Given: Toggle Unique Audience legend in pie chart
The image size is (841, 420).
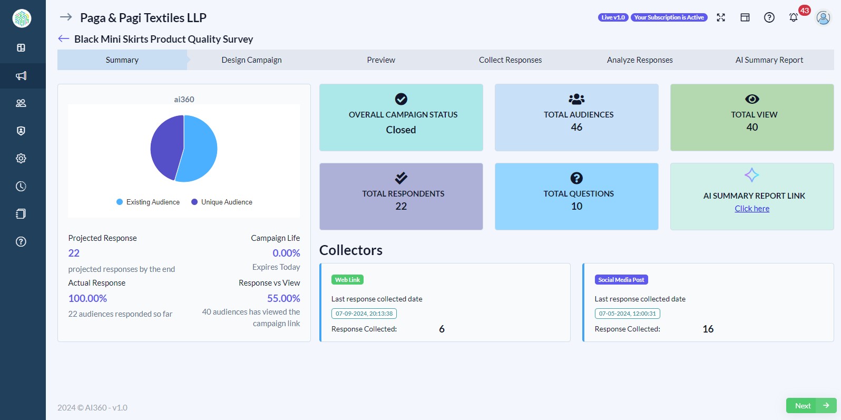Looking at the screenshot, I should point(222,202).
